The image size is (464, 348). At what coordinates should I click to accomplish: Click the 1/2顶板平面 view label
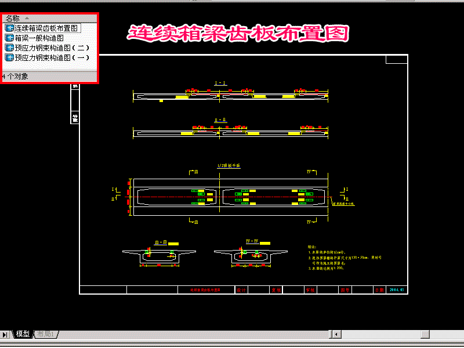pyautogui.click(x=229, y=166)
